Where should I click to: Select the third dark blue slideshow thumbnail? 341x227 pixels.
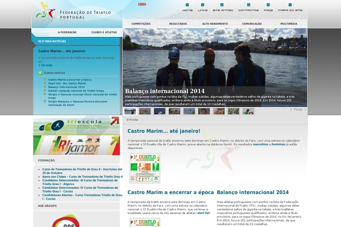click(x=160, y=111)
